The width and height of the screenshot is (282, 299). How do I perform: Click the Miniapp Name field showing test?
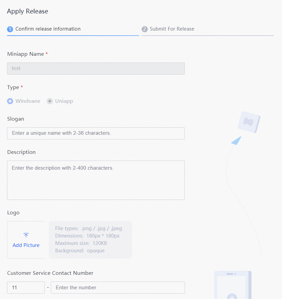pos(96,69)
